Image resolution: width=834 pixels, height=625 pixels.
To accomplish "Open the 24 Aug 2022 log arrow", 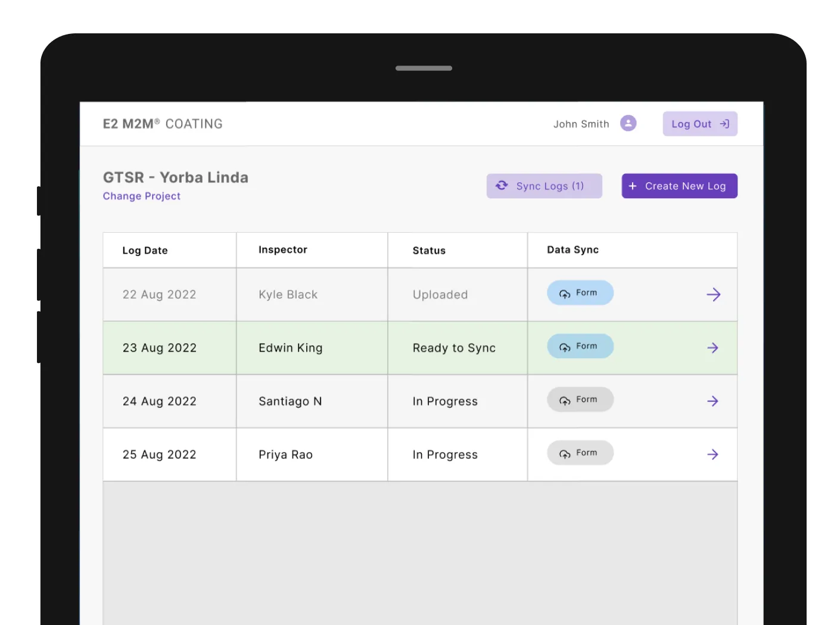I will coord(712,401).
